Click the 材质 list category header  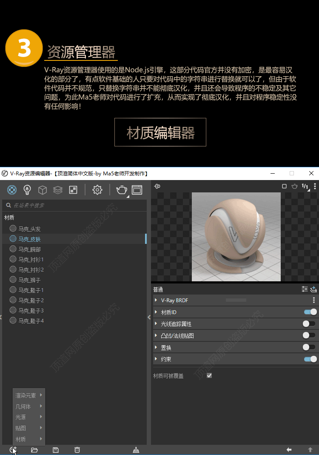pyautogui.click(x=9, y=217)
